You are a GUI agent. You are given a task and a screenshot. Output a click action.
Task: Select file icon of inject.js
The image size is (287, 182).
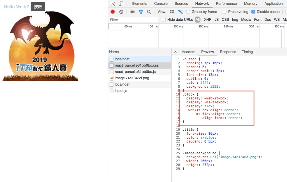[112, 91]
